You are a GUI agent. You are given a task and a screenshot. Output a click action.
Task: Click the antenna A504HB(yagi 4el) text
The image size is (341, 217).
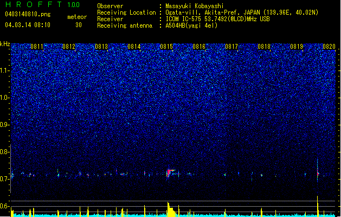pos(191,25)
